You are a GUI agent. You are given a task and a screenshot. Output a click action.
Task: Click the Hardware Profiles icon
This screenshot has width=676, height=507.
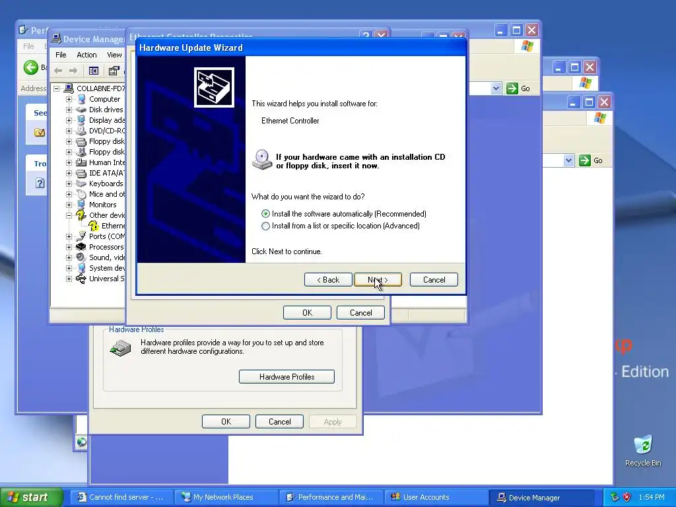coord(120,348)
